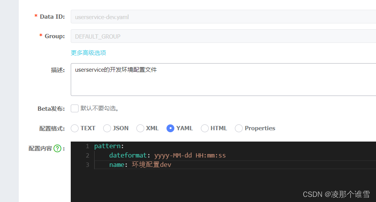The width and height of the screenshot is (376, 202).
Task: Tick the Beta发布 checkbox
Action: click(x=75, y=108)
